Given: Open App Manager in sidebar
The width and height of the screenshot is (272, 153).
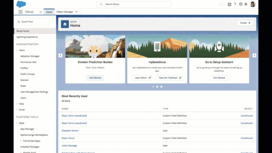Looking at the screenshot, I should click(x=27, y=129).
